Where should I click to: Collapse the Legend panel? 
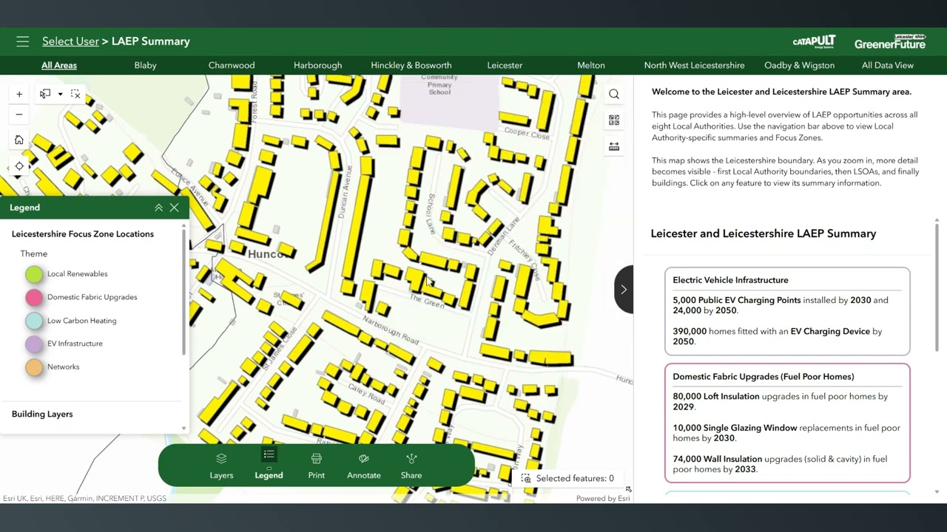pos(158,208)
